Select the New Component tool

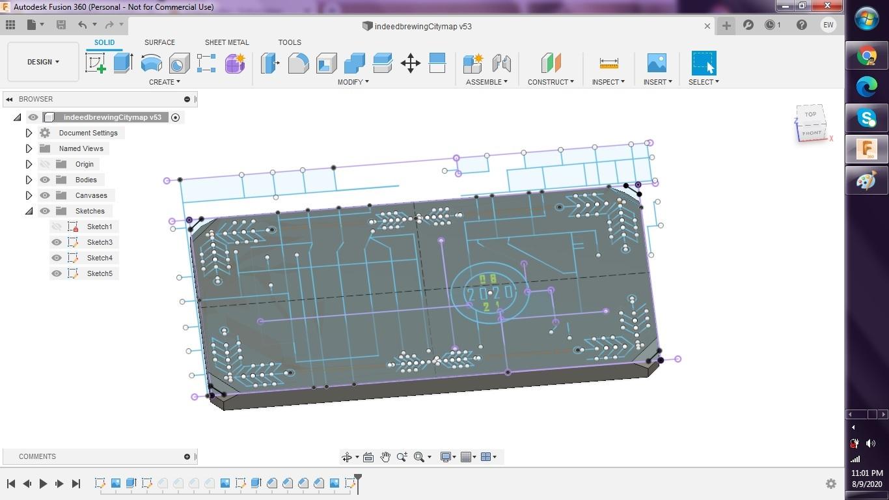click(473, 63)
